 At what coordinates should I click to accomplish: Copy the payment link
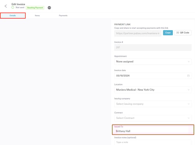tap(168, 33)
